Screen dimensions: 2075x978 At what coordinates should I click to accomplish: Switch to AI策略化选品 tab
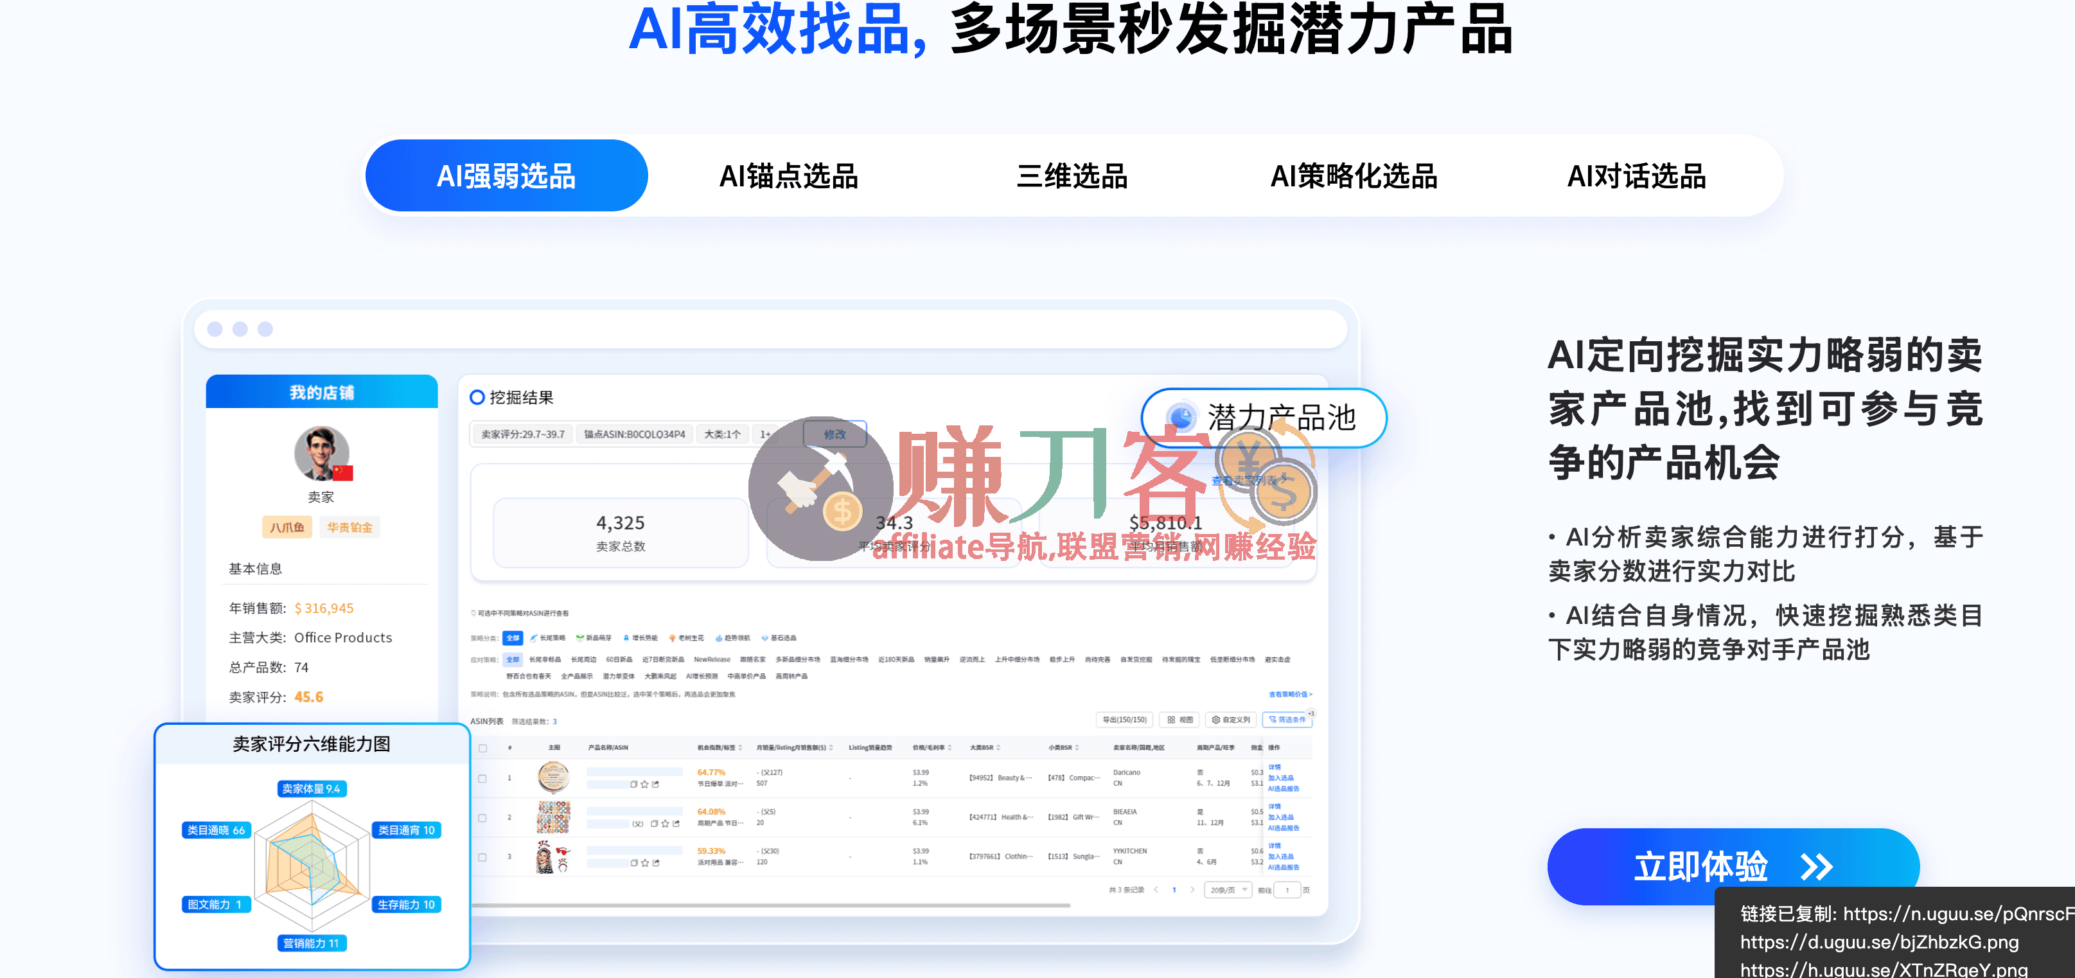click(1354, 175)
